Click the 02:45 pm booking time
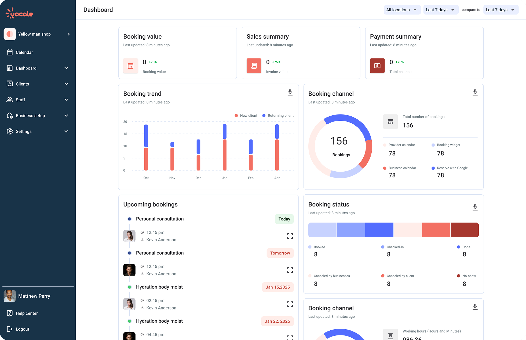The width and height of the screenshot is (526, 340). [x=155, y=301]
